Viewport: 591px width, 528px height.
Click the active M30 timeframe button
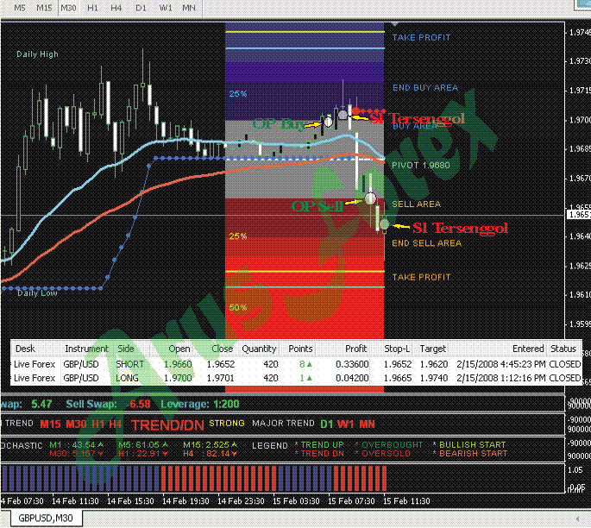(x=70, y=7)
